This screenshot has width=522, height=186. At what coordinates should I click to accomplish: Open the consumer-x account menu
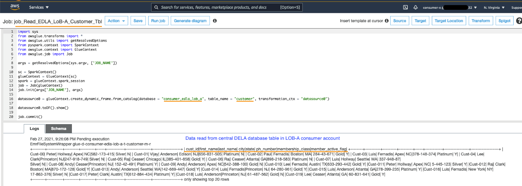(x=449, y=7)
